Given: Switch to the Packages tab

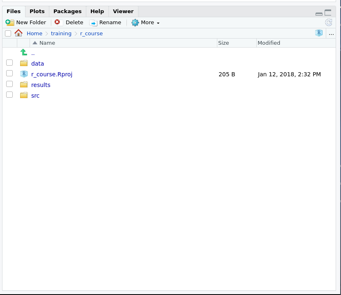Looking at the screenshot, I should click(x=67, y=11).
